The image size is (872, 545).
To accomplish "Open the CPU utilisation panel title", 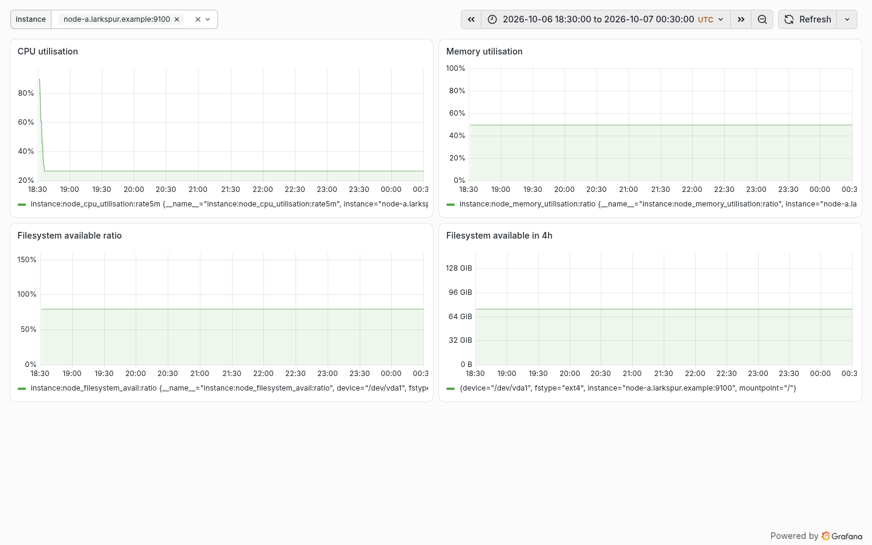I will pos(48,51).
